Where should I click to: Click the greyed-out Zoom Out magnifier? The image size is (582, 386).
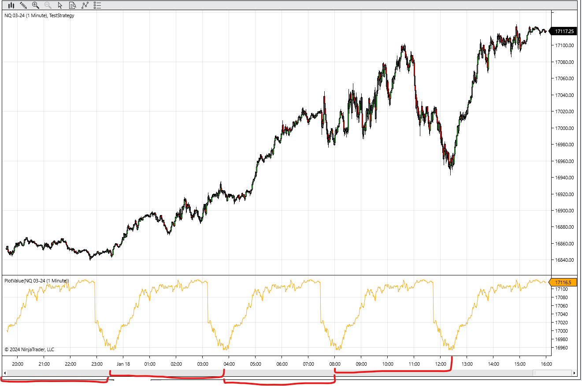click(x=48, y=5)
